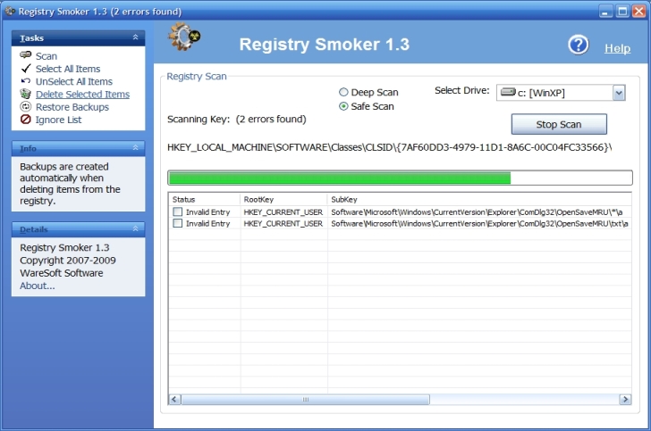
Task: Click the scrollbar left arrow
Action: tap(174, 400)
